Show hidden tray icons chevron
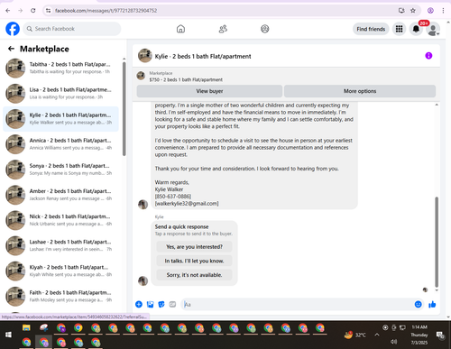Image resolution: width=451 pixels, height=349 pixels. 377,335
